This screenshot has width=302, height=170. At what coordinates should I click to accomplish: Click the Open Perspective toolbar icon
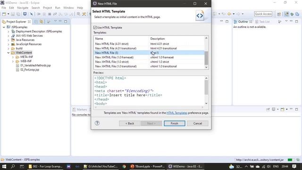click(279, 14)
